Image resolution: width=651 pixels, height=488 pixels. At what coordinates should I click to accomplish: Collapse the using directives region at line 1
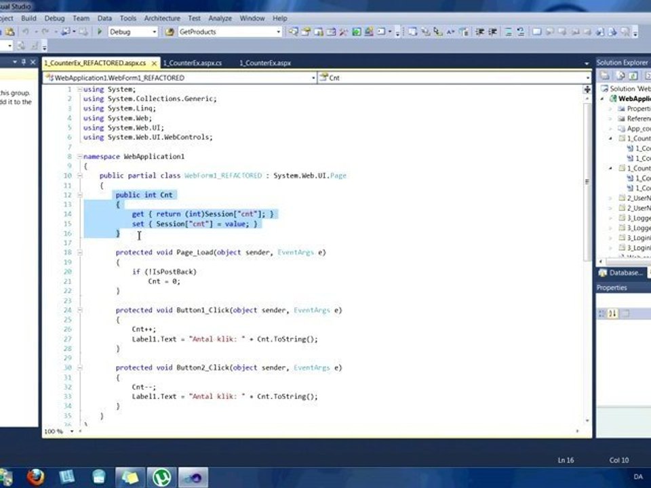79,89
